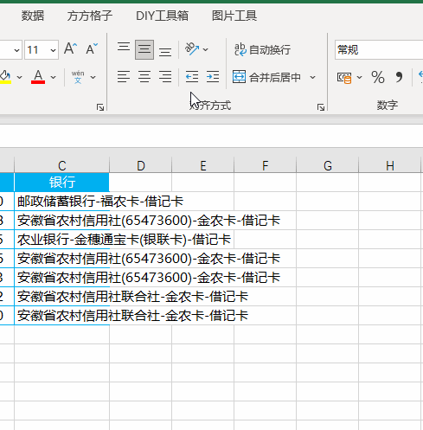Expand the accounting format dropdown arrow
Viewport: 423px width, 430px height.
point(359,77)
